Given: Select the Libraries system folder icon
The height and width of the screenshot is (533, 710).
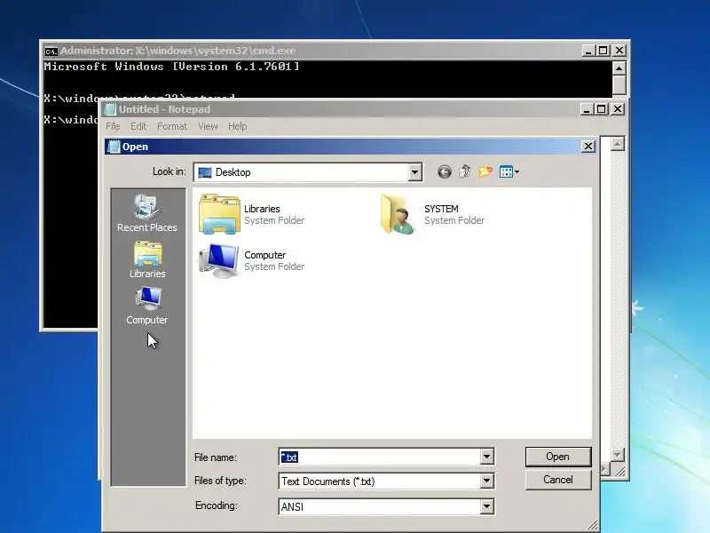Looking at the screenshot, I should 219,214.
